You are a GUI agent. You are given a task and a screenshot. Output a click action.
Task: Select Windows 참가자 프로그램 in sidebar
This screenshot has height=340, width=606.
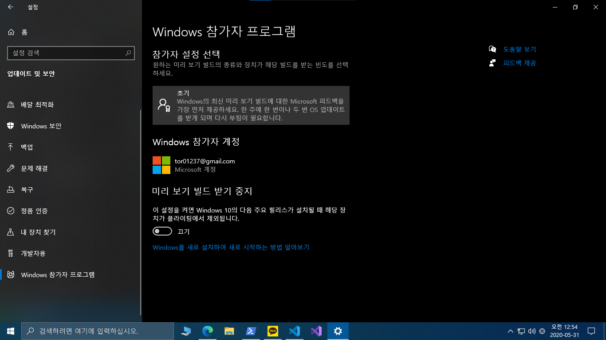71,274
